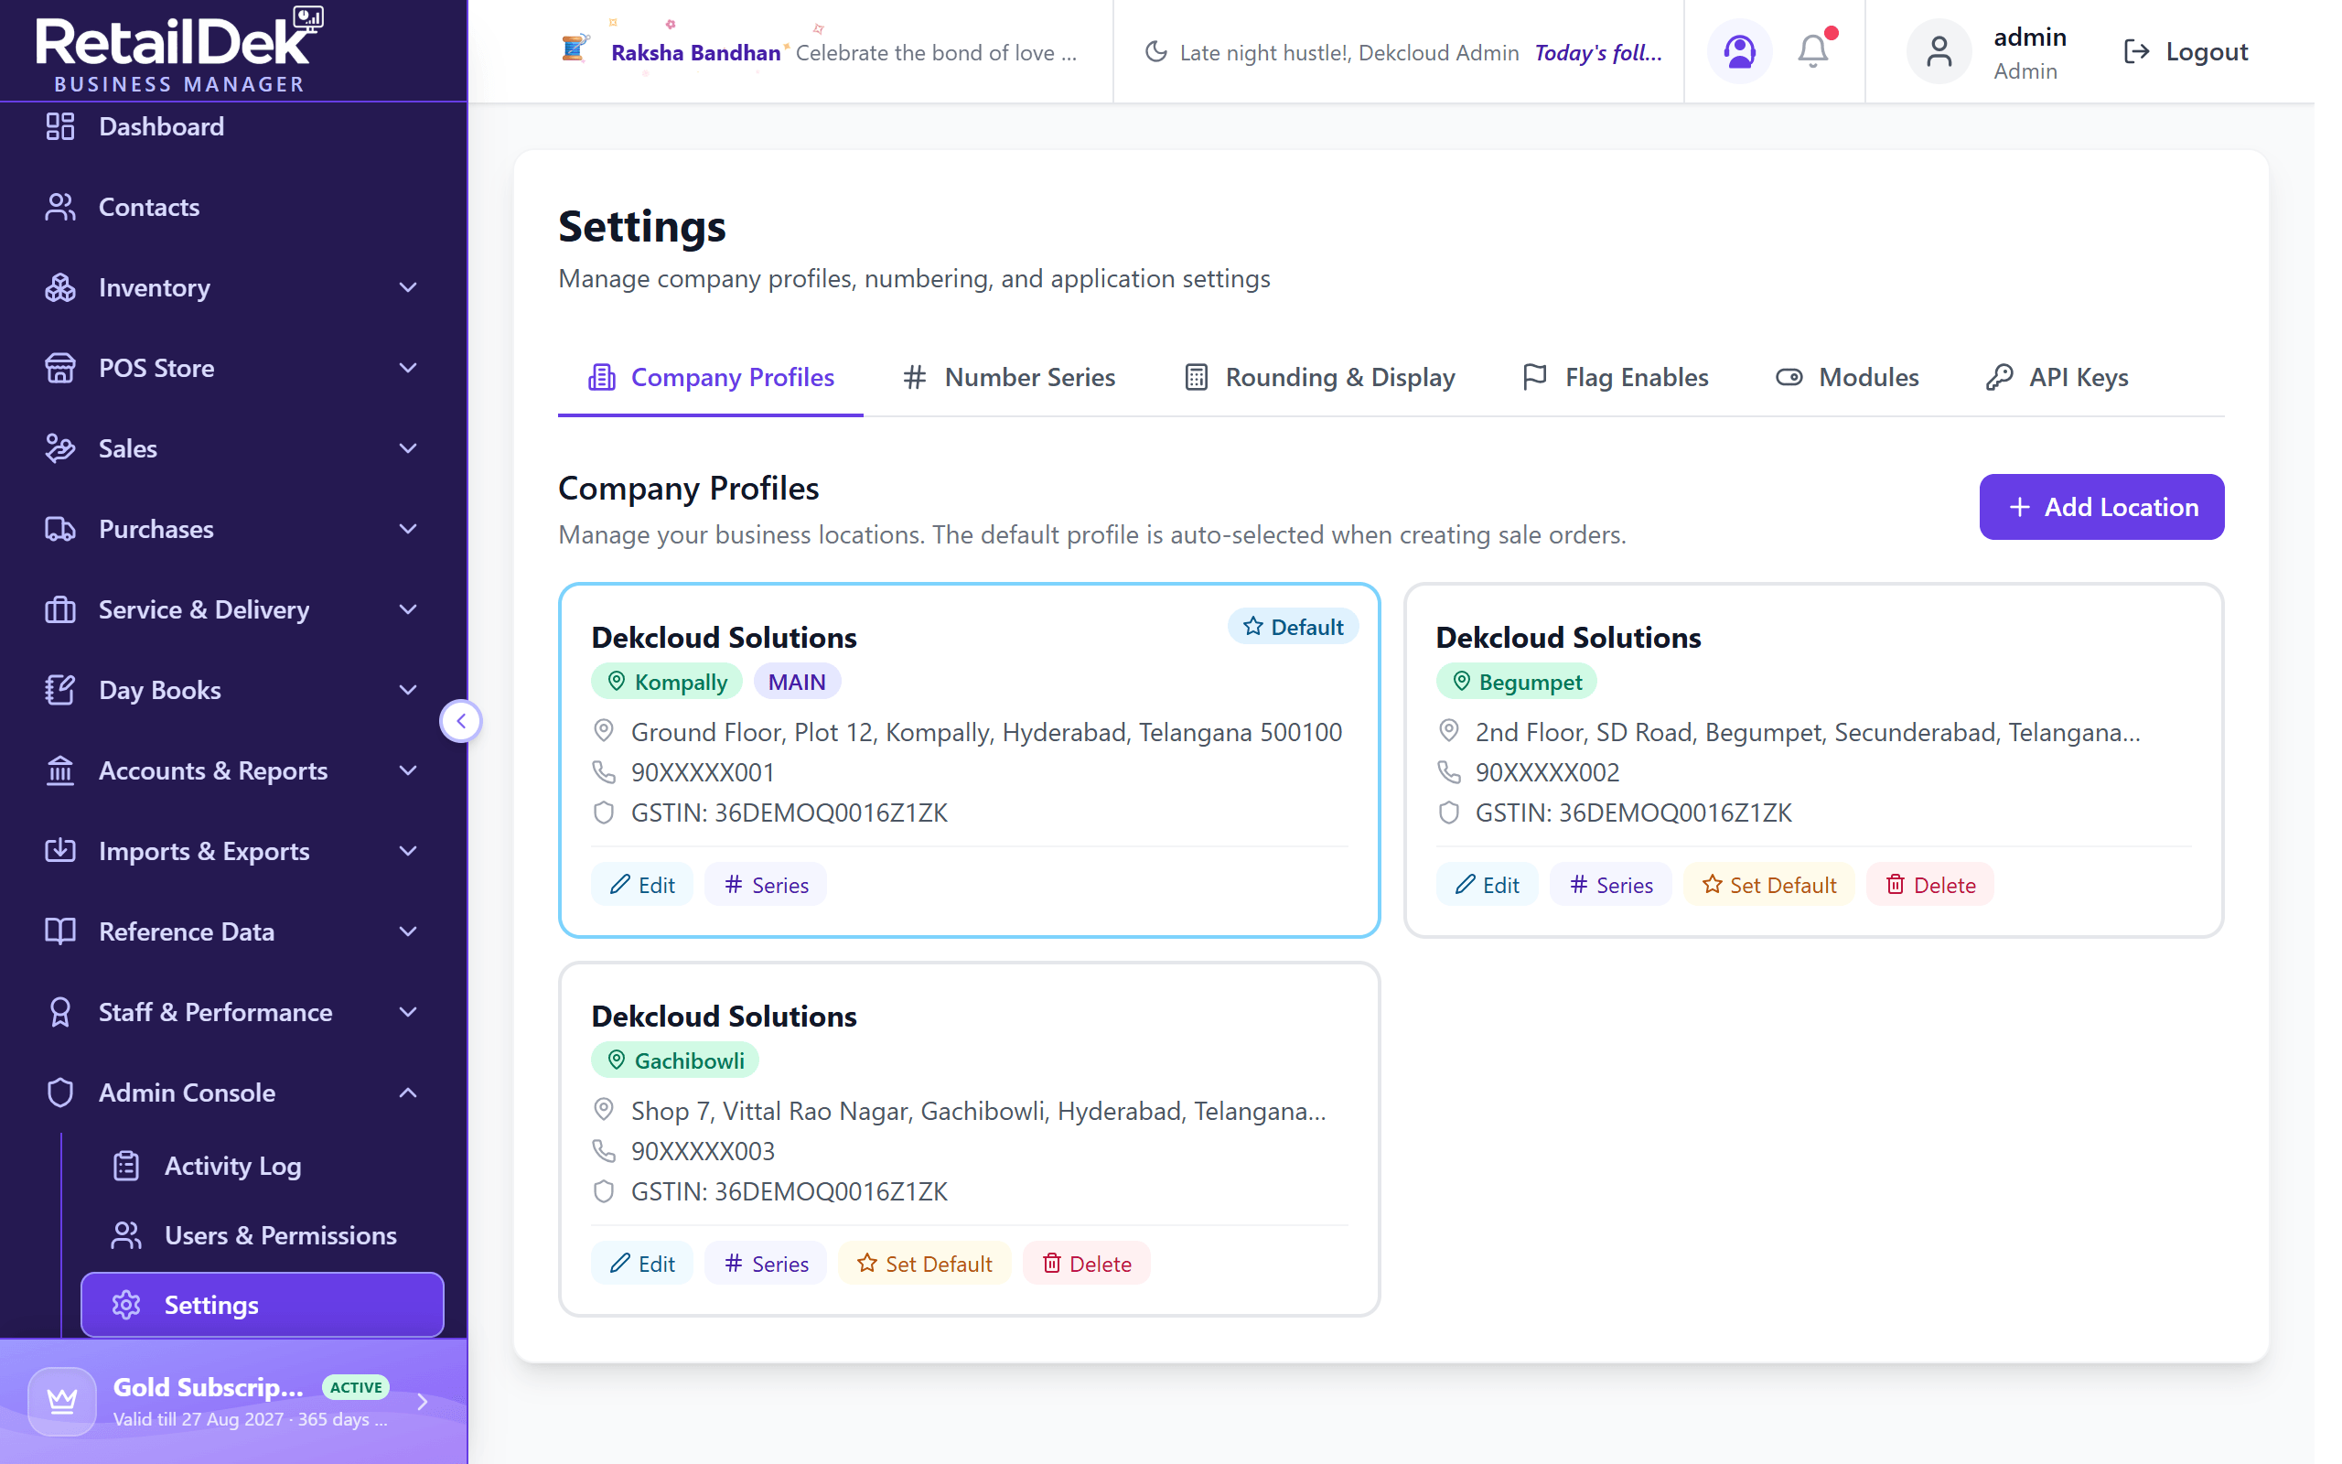Open the API Keys tab

tap(2057, 378)
